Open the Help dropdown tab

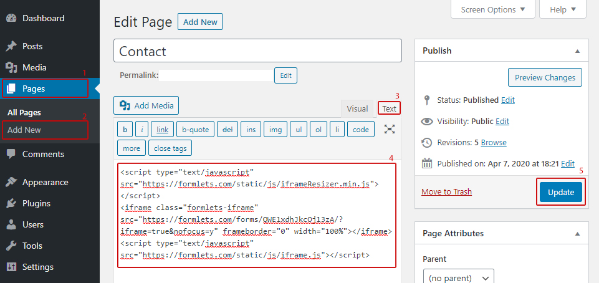coord(563,9)
